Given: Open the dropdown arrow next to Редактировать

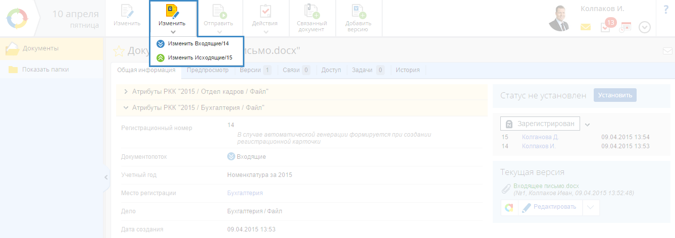Looking at the screenshot, I should click(591, 207).
